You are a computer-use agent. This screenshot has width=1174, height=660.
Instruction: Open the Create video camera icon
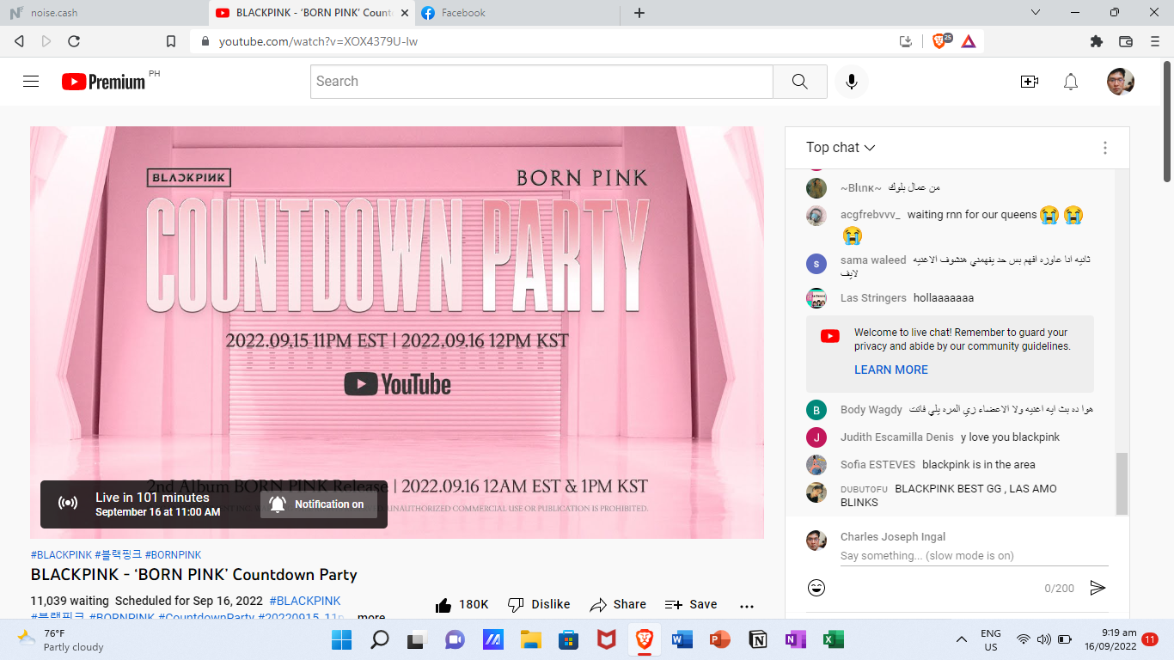[x=1029, y=82]
